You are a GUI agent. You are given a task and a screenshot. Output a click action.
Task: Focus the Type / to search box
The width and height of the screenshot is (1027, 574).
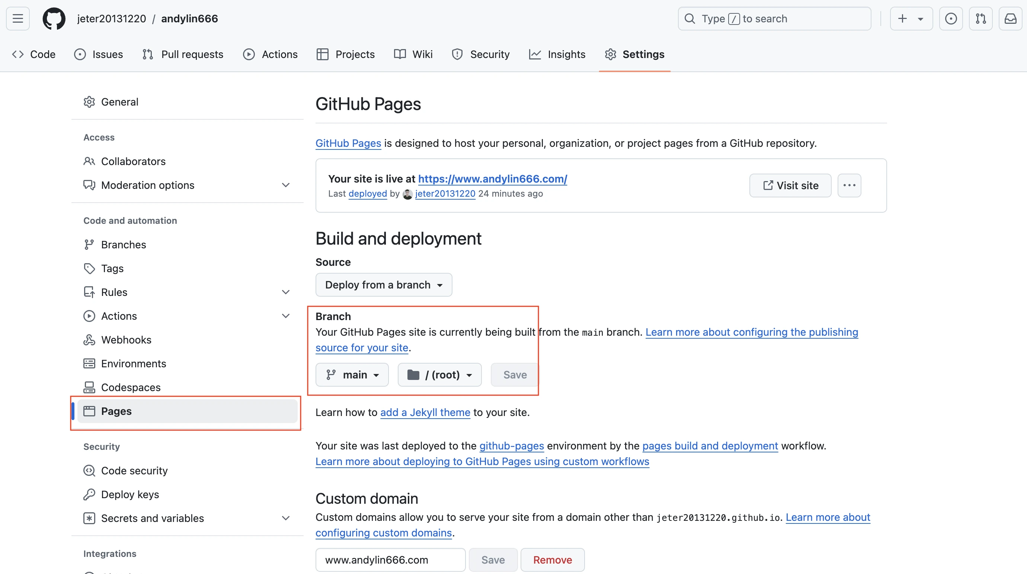click(774, 19)
